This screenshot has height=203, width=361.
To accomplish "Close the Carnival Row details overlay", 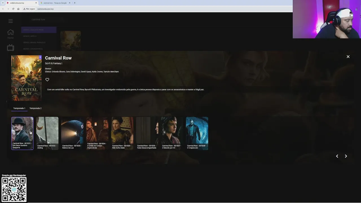I will 348,57.
